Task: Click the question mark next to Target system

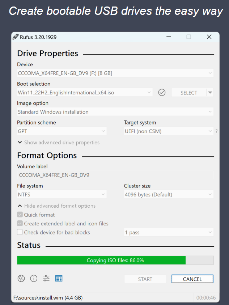Action: tap(217, 131)
